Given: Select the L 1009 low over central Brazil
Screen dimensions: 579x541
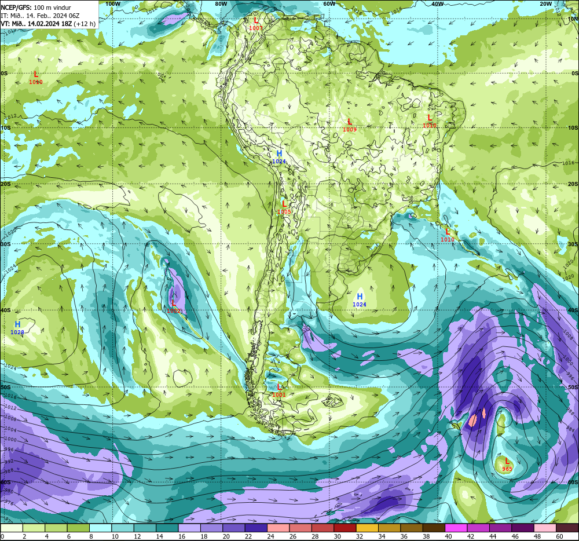Looking at the screenshot, I should (349, 125).
